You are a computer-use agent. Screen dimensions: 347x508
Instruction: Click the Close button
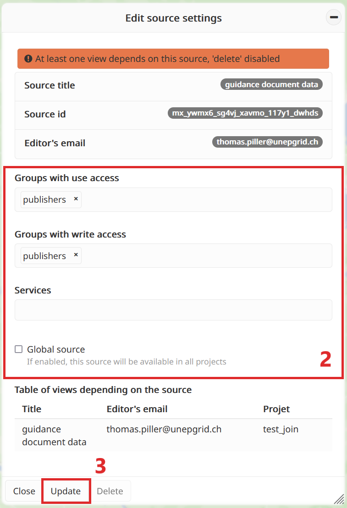tap(24, 491)
